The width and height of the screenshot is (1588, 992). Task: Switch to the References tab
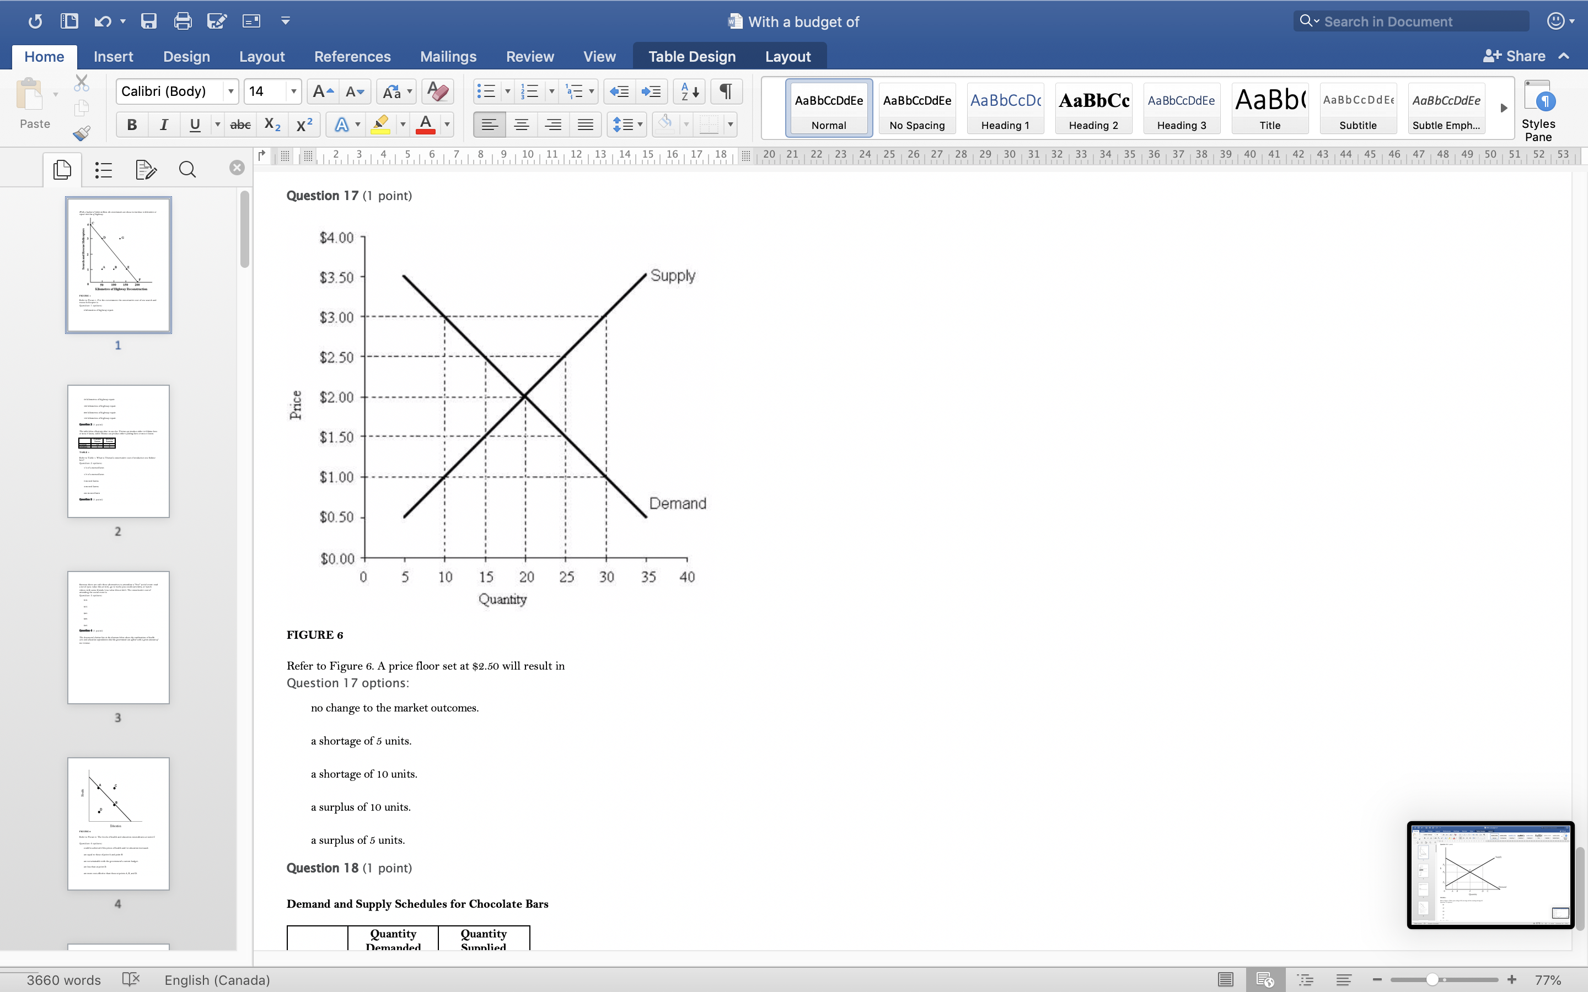(352, 56)
